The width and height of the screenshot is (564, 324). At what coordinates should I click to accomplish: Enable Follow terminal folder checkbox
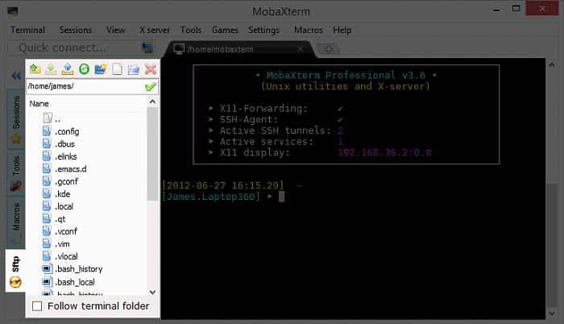[x=37, y=306]
